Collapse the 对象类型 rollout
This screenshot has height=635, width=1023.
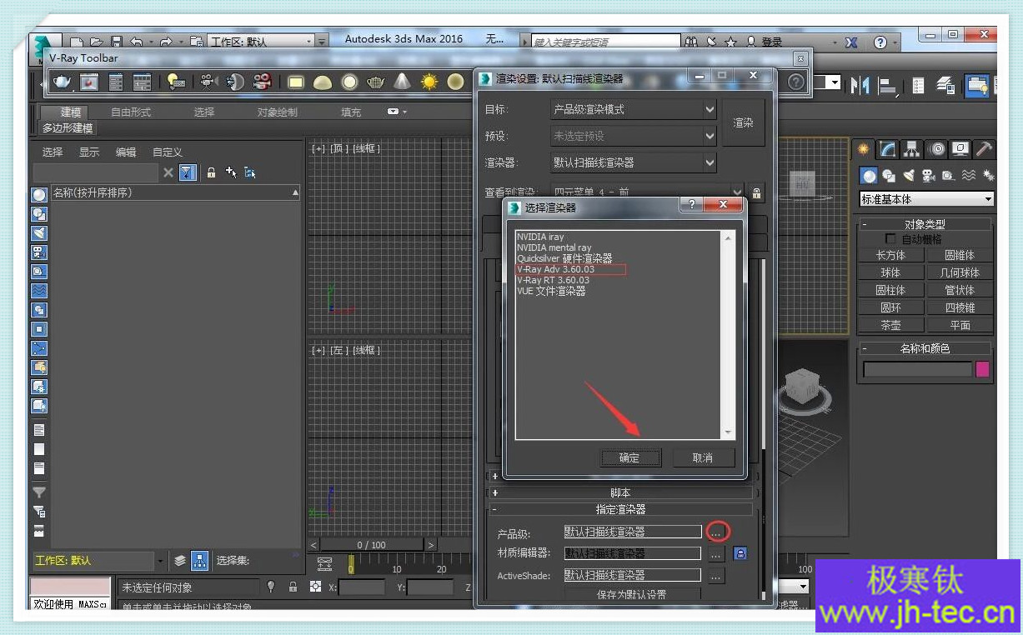(925, 224)
